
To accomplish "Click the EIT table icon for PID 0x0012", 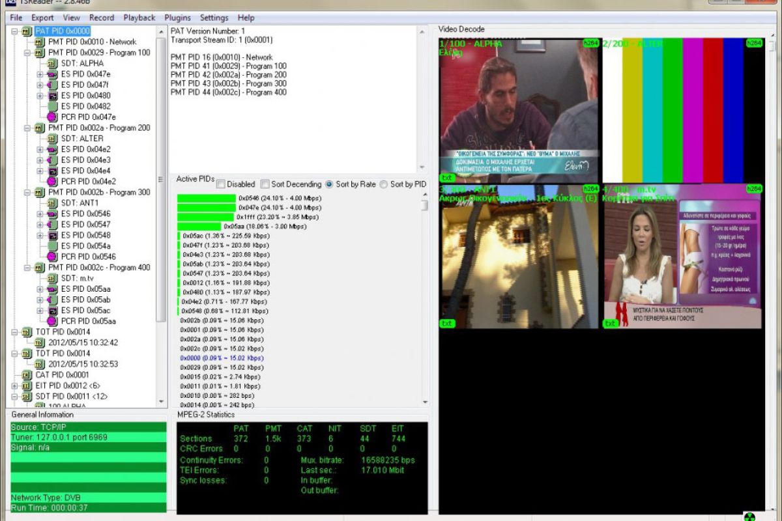I will point(27,386).
